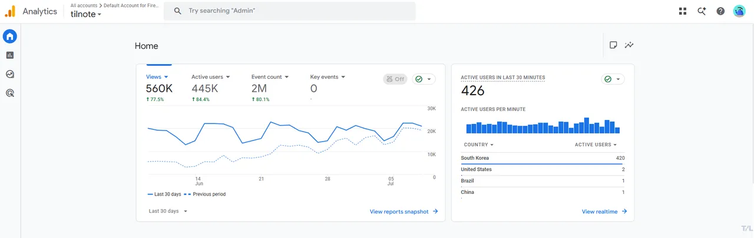Open the Event count metric dropdown
Screen dimensions: 754x238
[270, 77]
